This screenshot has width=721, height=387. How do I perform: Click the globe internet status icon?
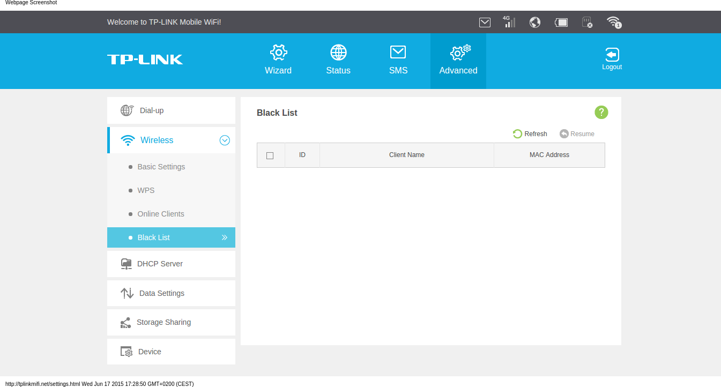(534, 22)
